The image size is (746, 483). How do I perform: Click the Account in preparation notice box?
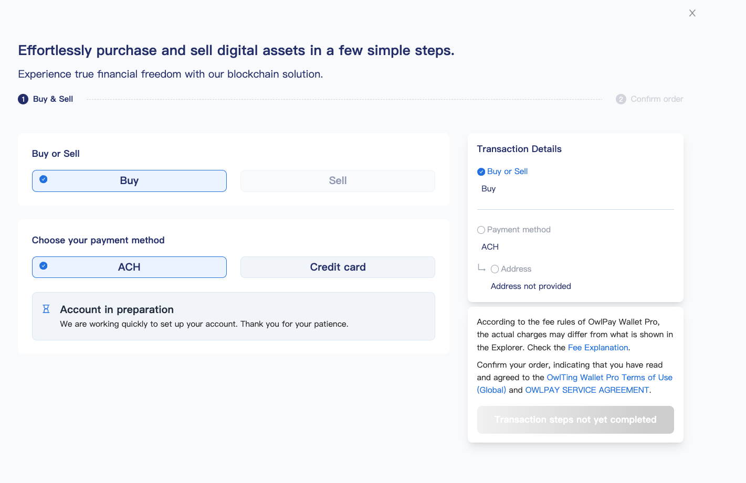click(234, 316)
